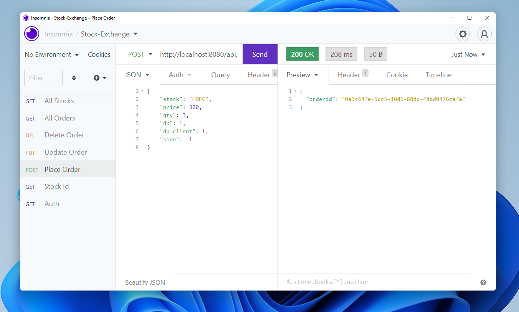The image size is (519, 312).
Task: Focus the request Filter field
Action: pos(43,78)
